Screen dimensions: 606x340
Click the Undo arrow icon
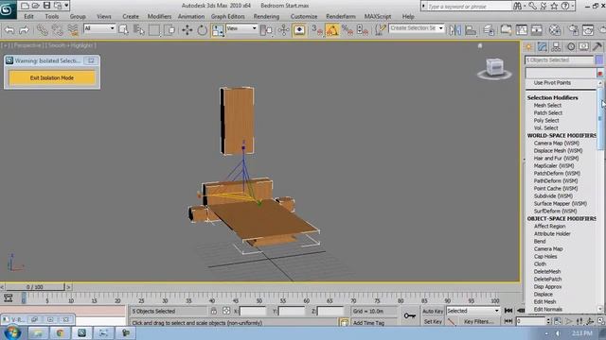(x=9, y=29)
